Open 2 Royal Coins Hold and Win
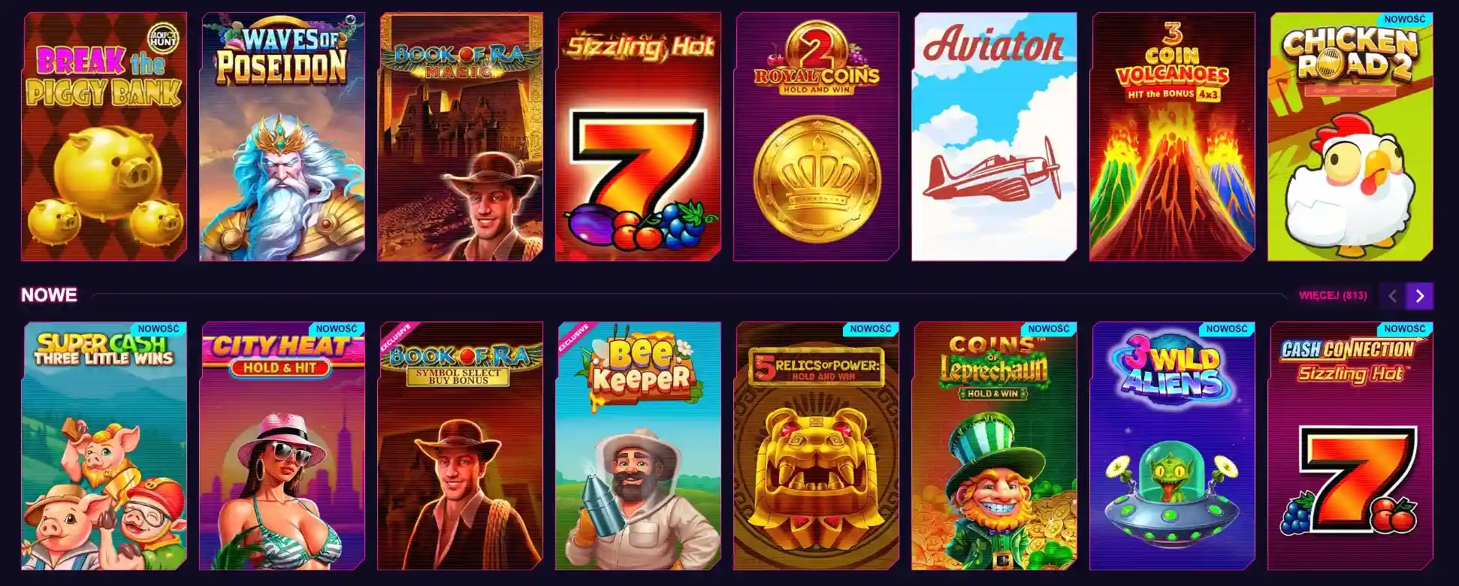The width and height of the screenshot is (1459, 586). pyautogui.click(x=817, y=137)
